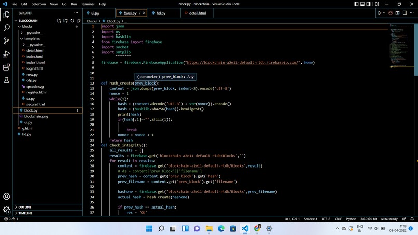Open the Extensions view
This screenshot has height=235, width=418.
point(6,67)
